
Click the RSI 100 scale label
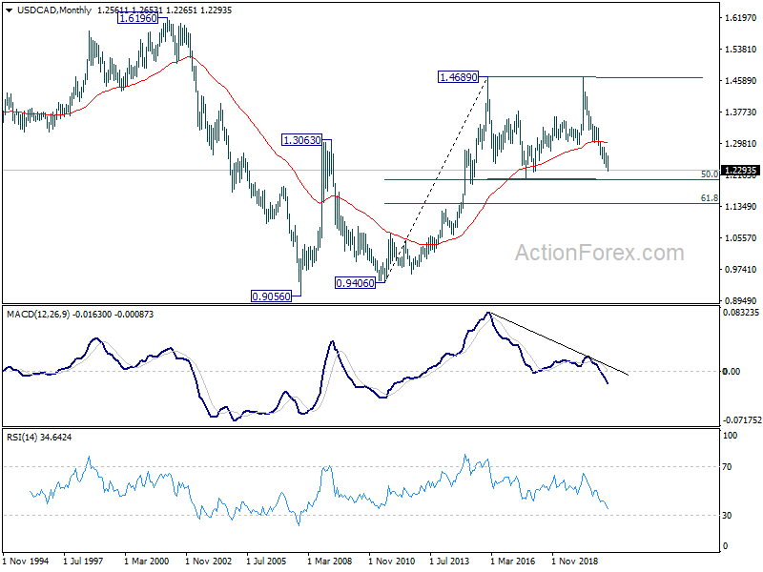730,436
